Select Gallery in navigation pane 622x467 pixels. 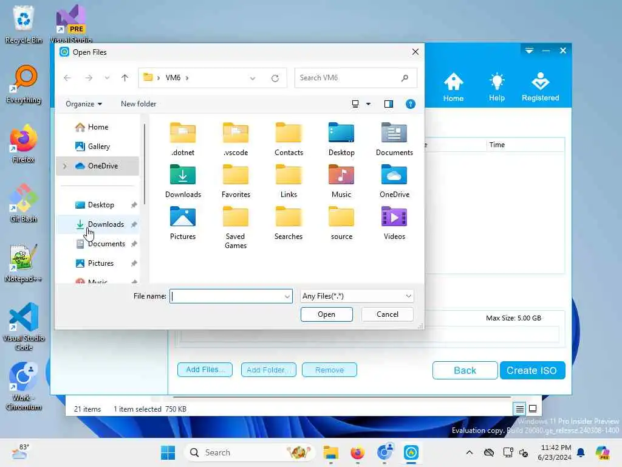coord(98,147)
